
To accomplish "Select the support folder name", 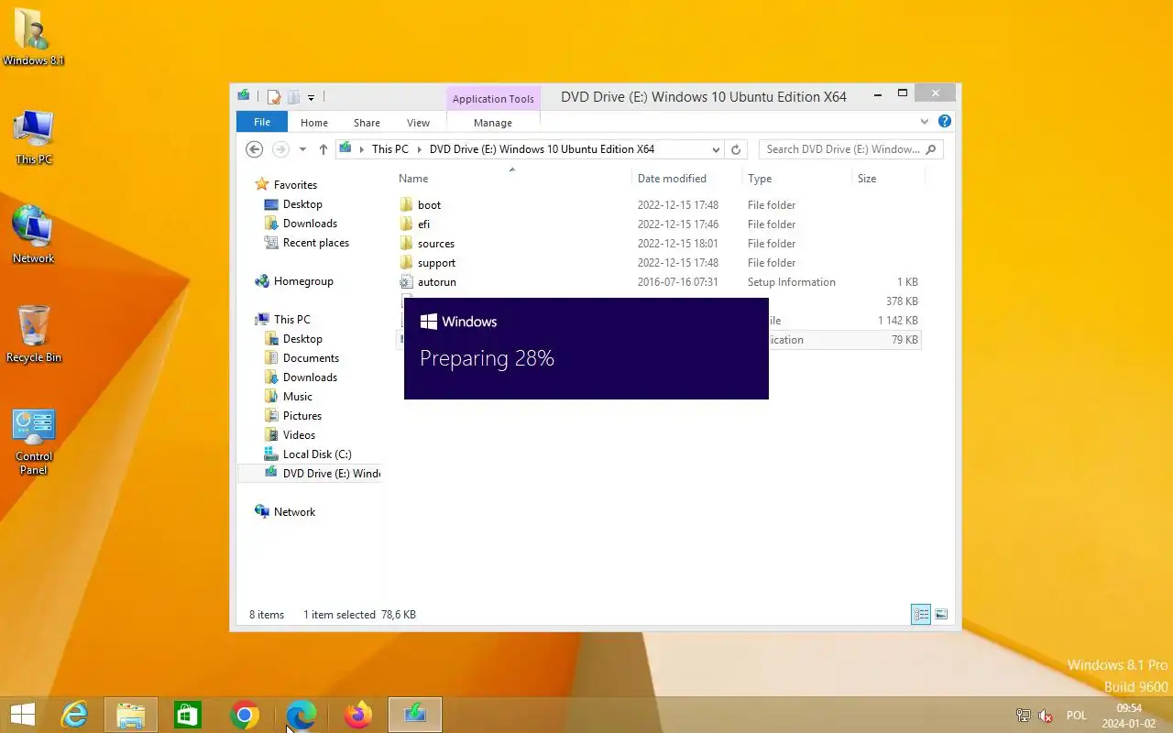I will click(436, 263).
